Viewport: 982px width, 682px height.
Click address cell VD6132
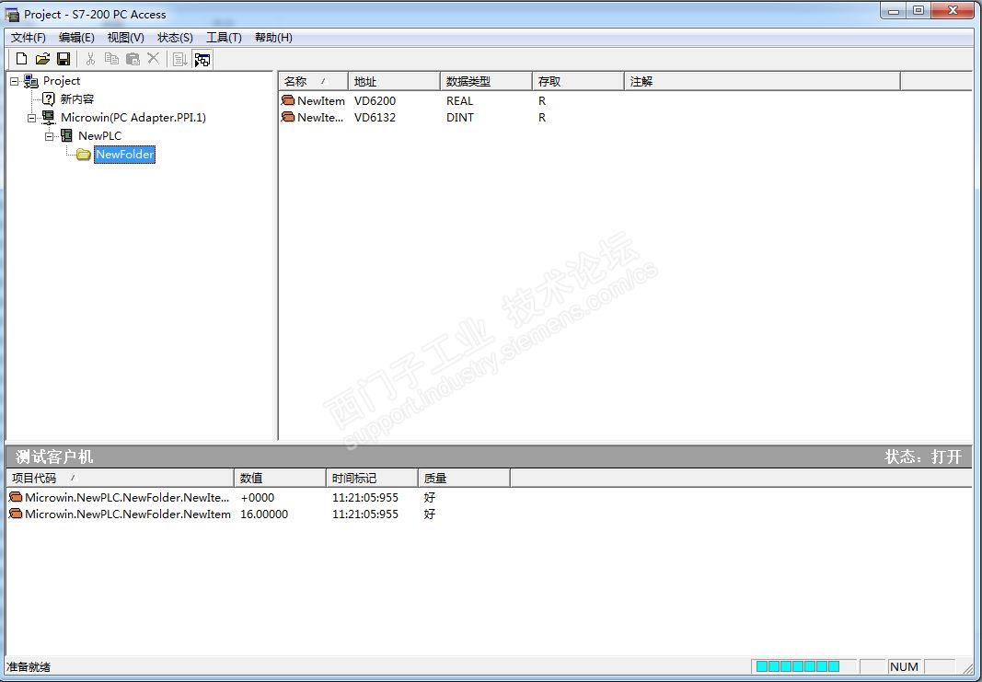click(x=375, y=117)
